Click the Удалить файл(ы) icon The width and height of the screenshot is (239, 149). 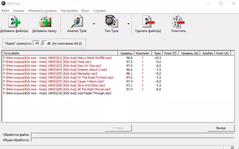tap(148, 22)
